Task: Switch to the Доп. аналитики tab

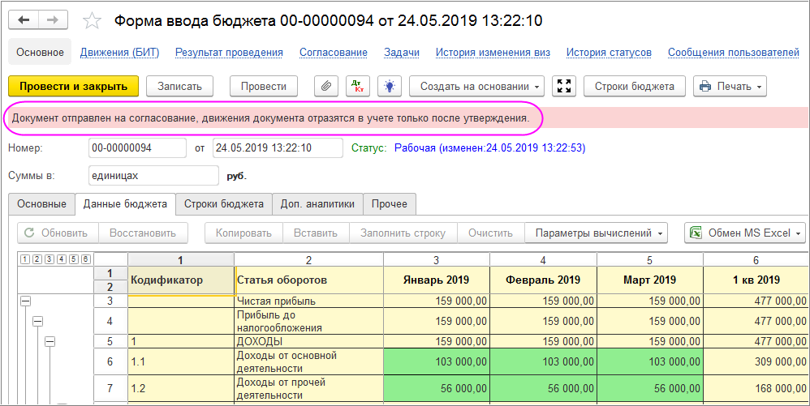Action: point(317,203)
